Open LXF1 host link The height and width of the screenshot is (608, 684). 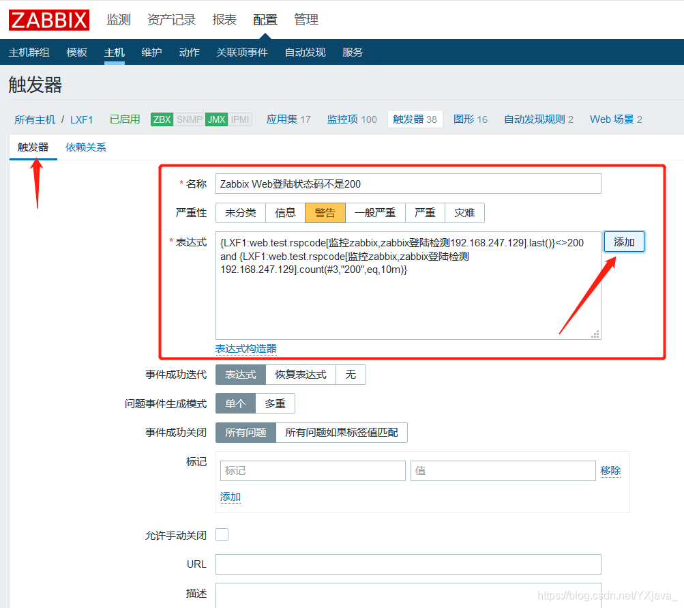coord(82,119)
